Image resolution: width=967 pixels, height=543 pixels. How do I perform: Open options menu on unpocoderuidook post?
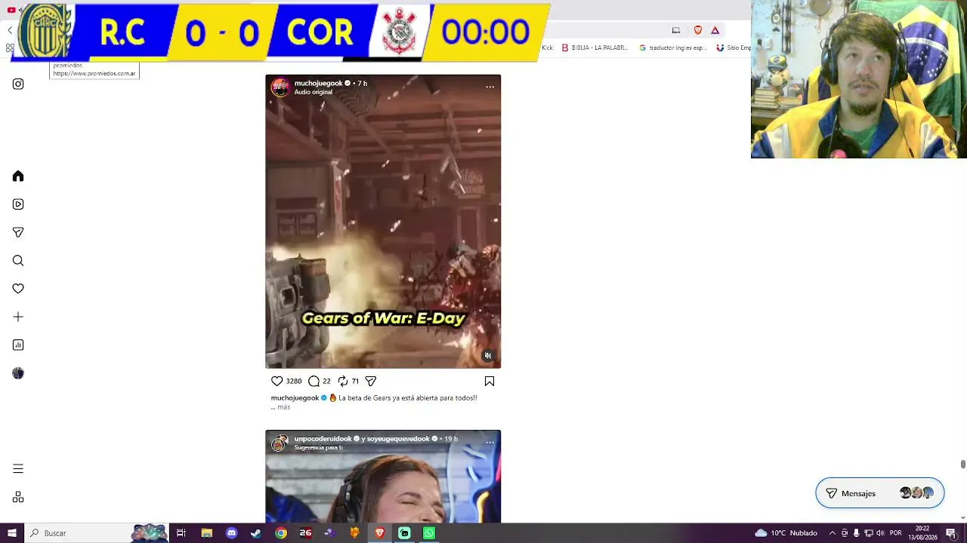pyautogui.click(x=490, y=443)
